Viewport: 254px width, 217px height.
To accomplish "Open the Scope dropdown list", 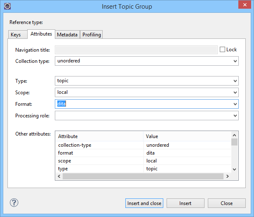I will [235, 93].
